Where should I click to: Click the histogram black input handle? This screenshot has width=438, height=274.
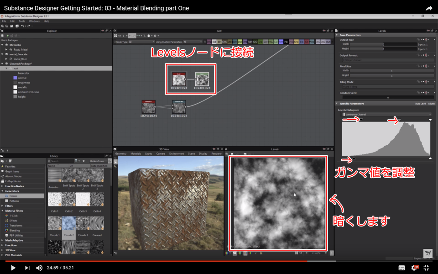click(x=361, y=120)
